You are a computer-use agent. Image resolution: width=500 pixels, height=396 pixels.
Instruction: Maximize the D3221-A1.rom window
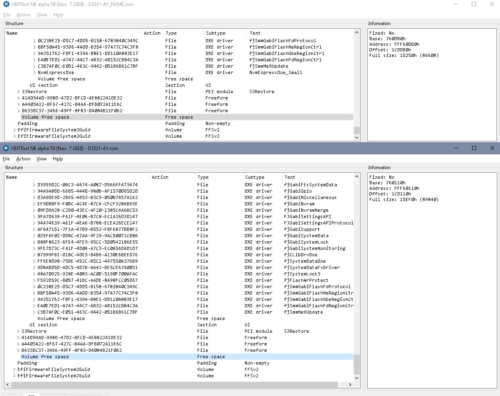tap(474, 148)
